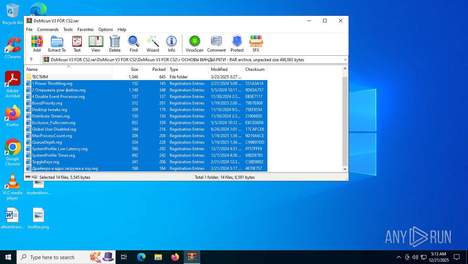Open CCleaner desktop shortcut

point(13,48)
